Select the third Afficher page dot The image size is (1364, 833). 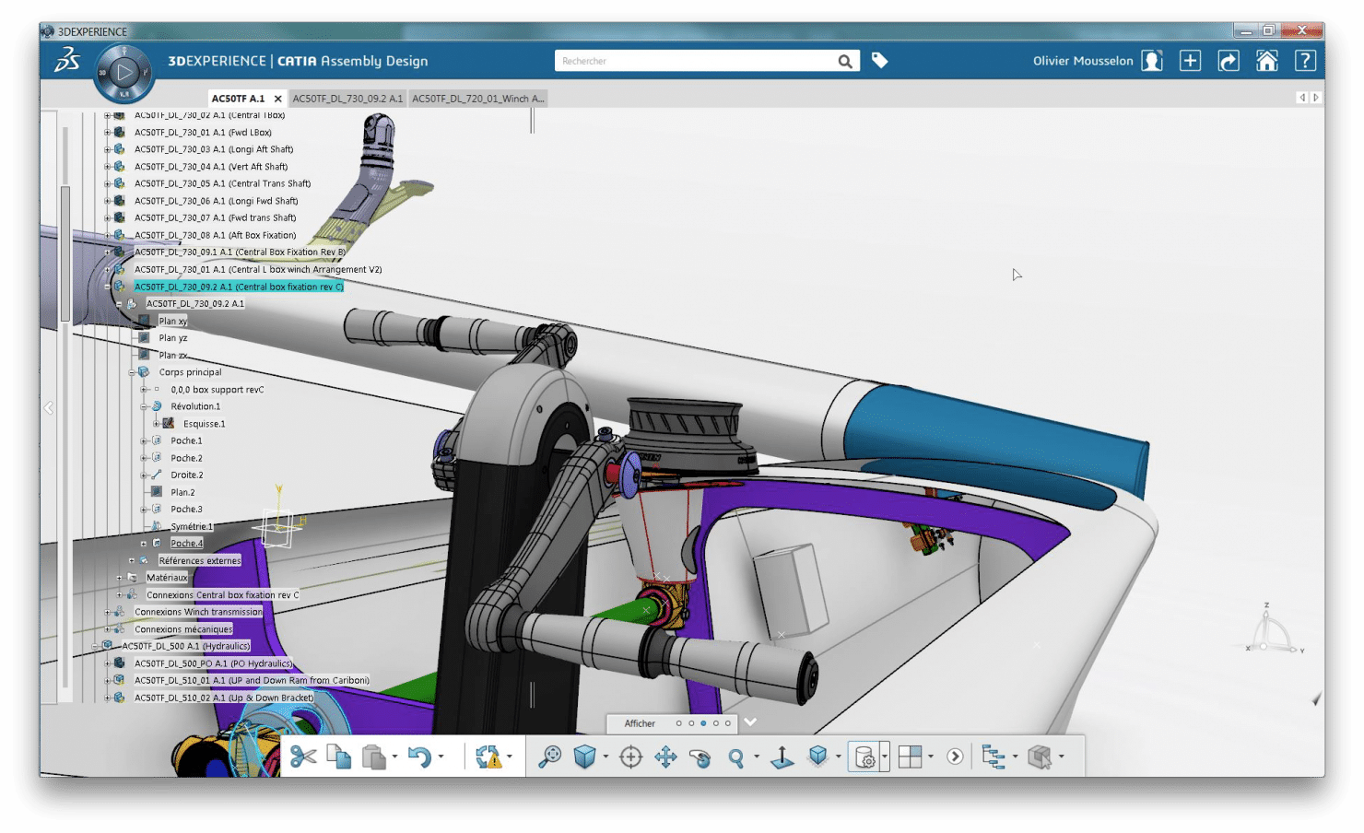pyautogui.click(x=703, y=723)
